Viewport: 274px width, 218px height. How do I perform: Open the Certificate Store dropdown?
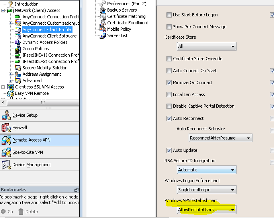tap(206, 46)
